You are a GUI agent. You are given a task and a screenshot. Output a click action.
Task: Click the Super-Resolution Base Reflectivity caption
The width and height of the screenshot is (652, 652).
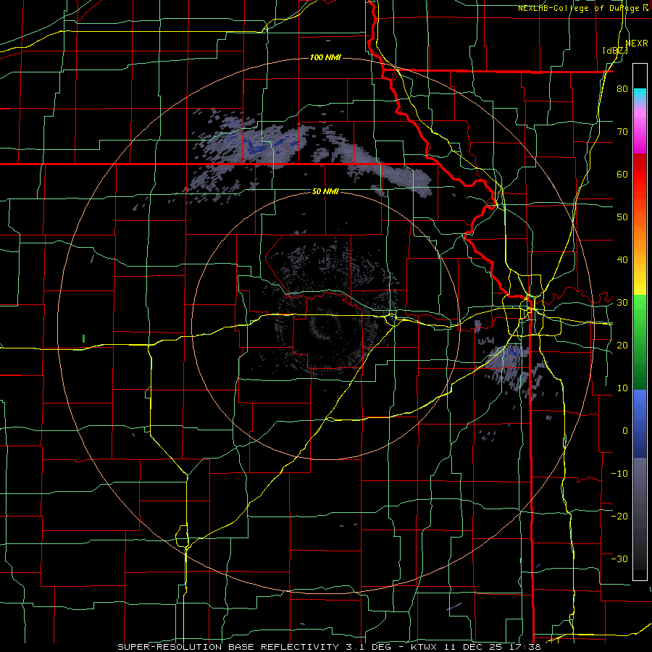pos(329,647)
